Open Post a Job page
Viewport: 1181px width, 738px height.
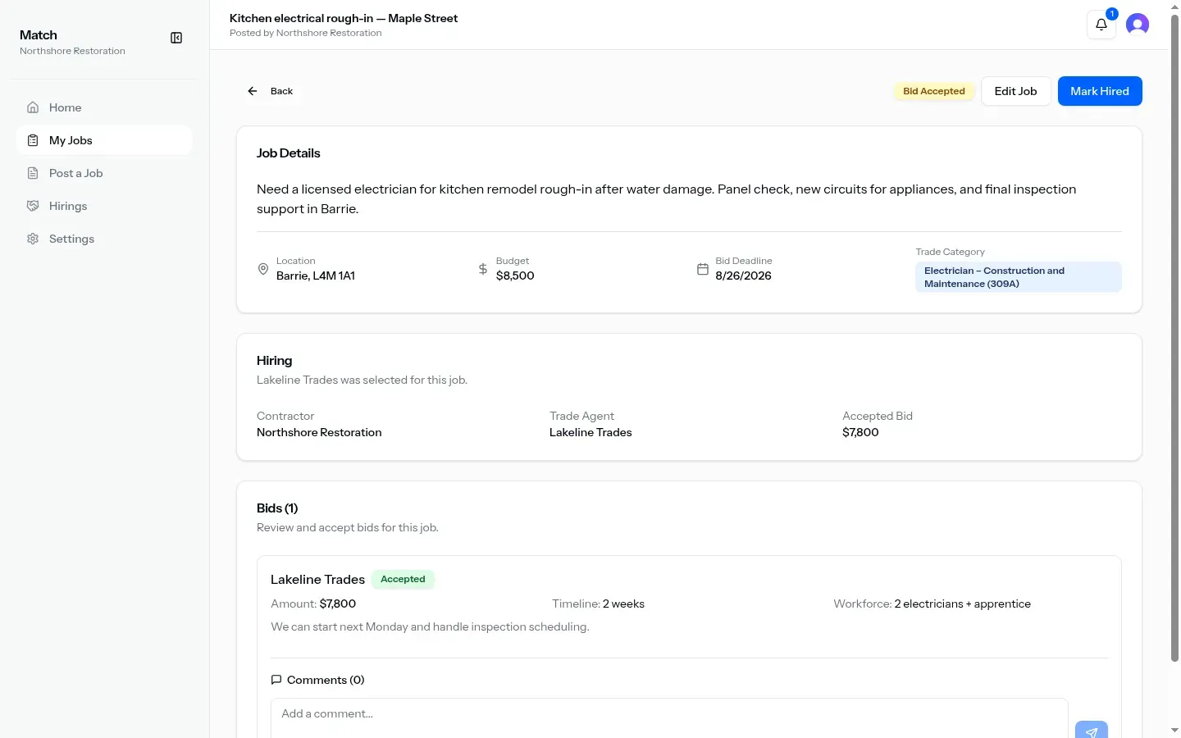pyautogui.click(x=104, y=173)
